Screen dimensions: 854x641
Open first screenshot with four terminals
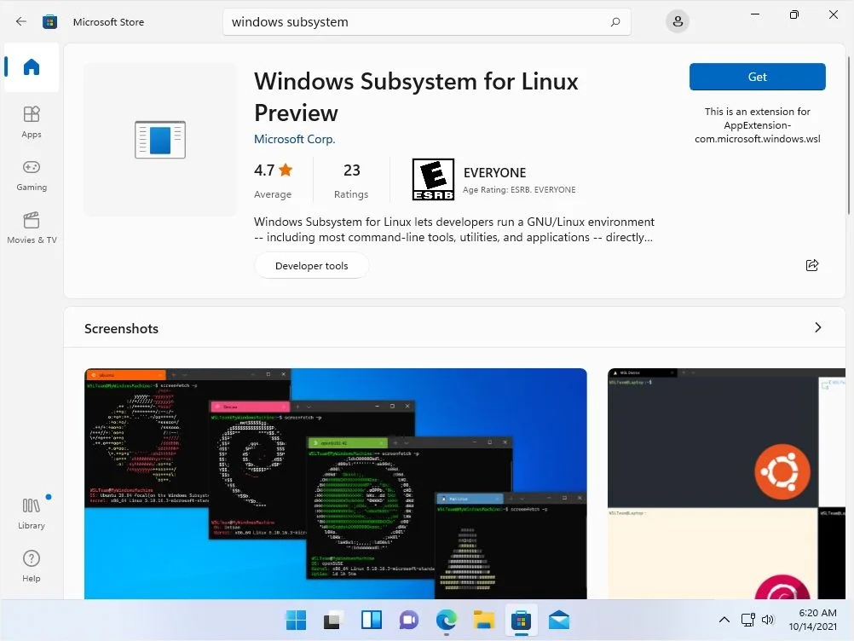(336, 483)
